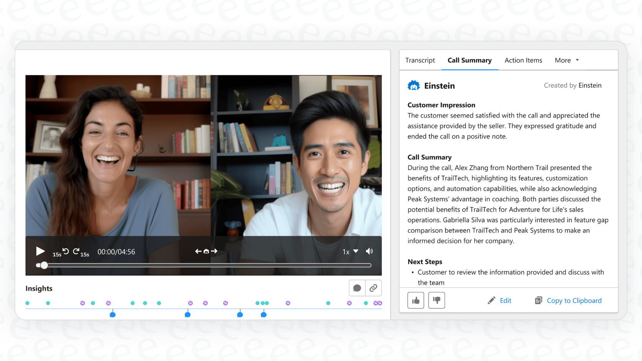Image resolution: width=642 pixels, height=361 pixels.
Task: Mute audio using the speaker icon
Action: click(x=369, y=251)
